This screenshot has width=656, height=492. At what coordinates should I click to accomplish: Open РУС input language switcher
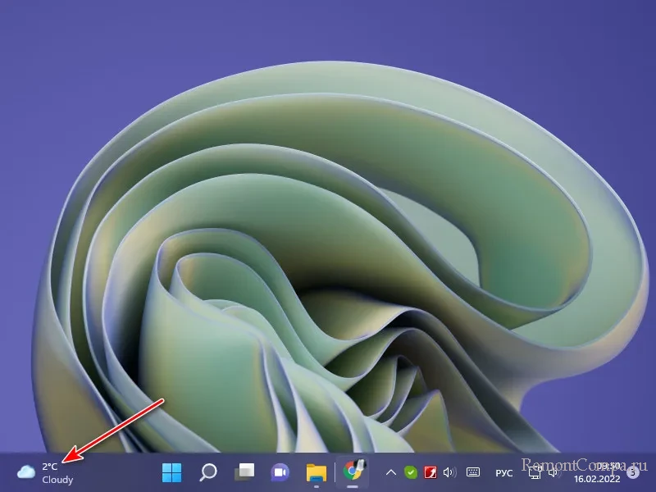click(x=504, y=472)
